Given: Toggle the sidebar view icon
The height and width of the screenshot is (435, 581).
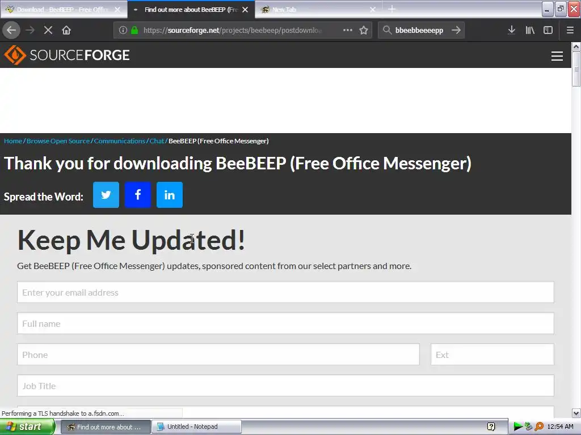Looking at the screenshot, I should click(548, 30).
